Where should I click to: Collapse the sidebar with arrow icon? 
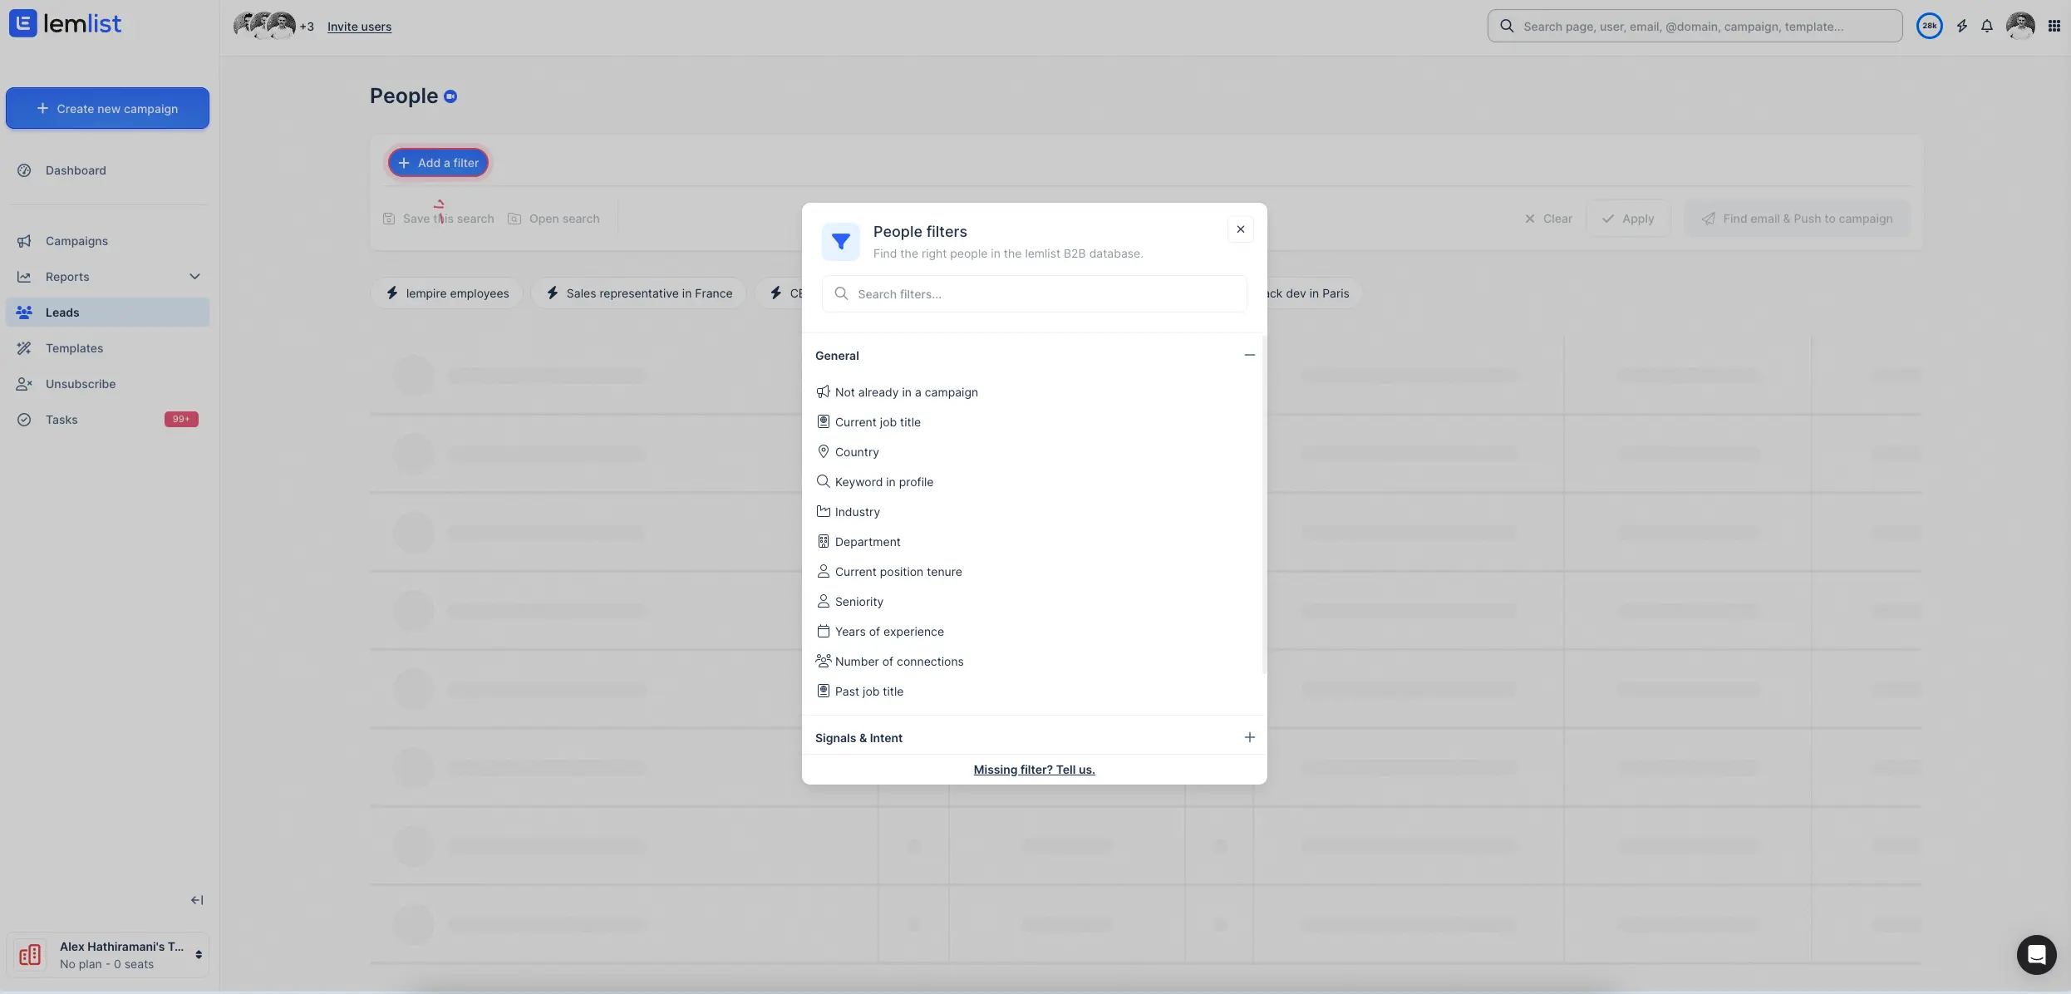coord(197,900)
